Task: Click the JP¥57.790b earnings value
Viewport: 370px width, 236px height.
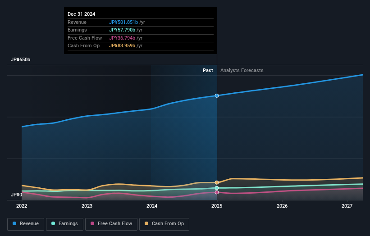Action: point(122,30)
